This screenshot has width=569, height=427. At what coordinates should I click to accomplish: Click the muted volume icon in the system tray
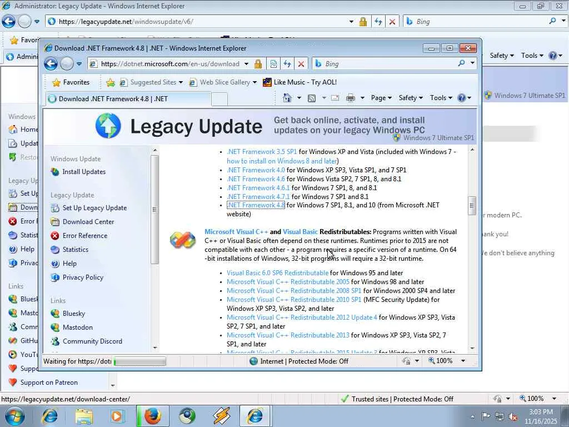coord(513,417)
